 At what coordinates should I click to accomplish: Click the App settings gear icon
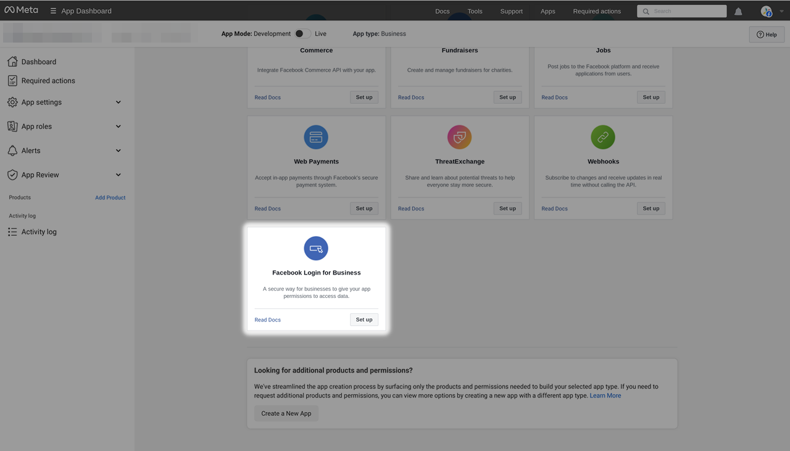(12, 102)
